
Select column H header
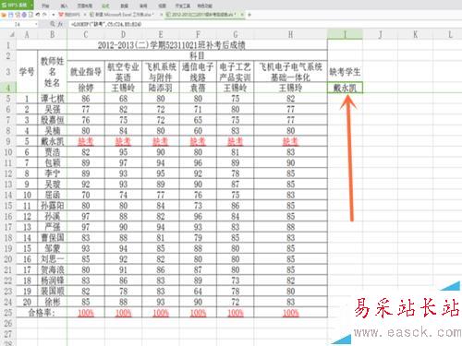(291, 34)
